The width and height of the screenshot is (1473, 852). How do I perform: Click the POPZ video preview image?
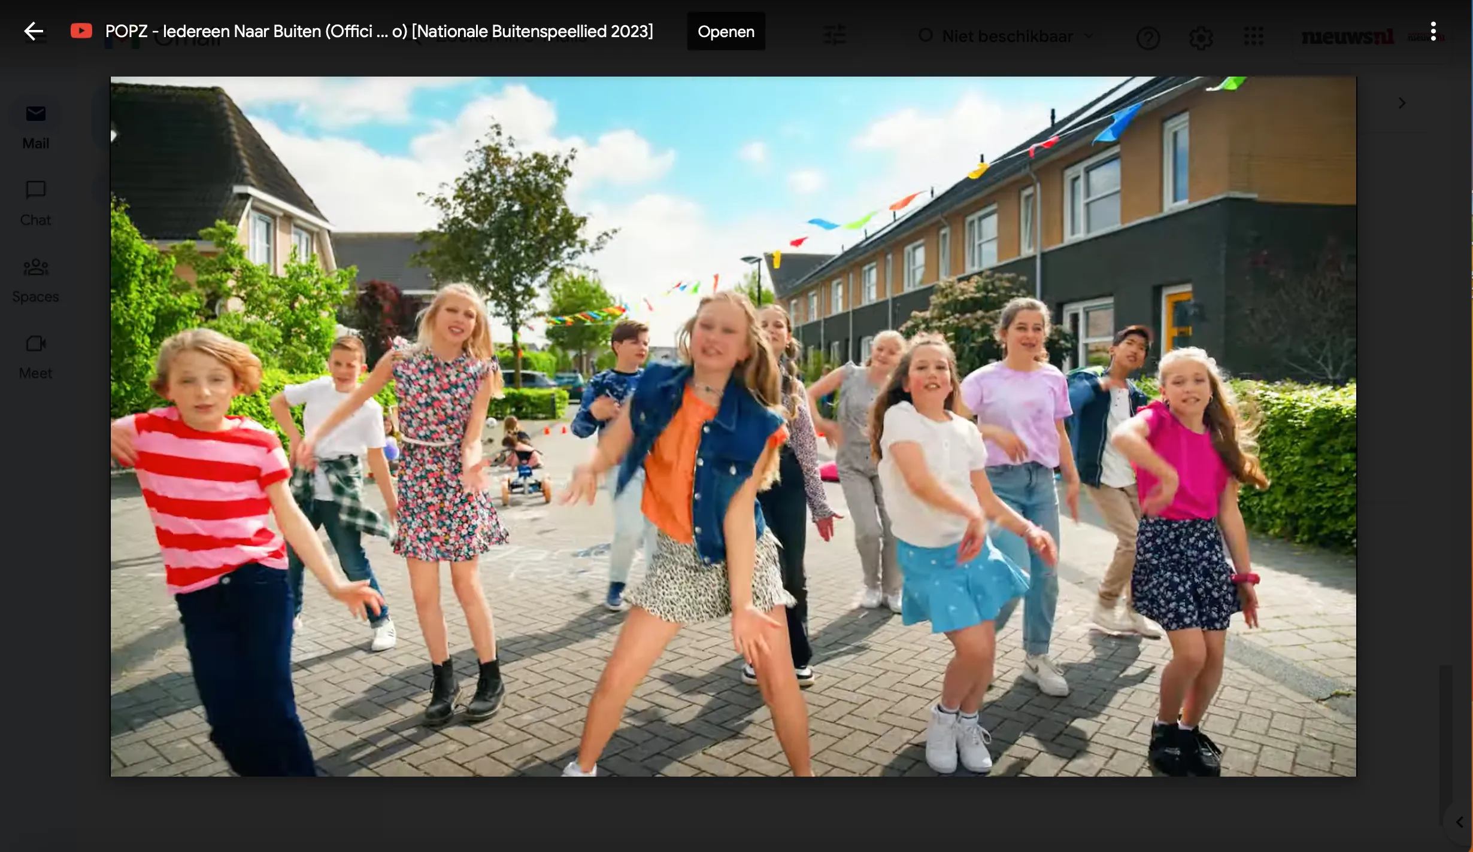pyautogui.click(x=733, y=426)
